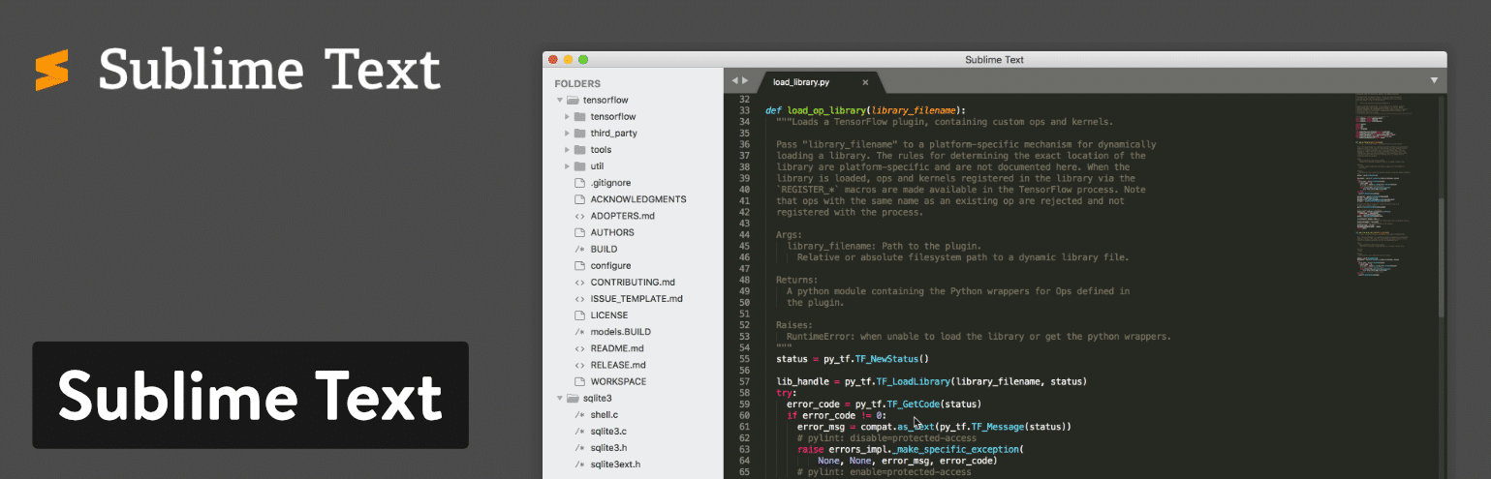The height and width of the screenshot is (479, 1491).
Task: Open the WORKSPACE file in sidebar
Action: click(x=618, y=381)
